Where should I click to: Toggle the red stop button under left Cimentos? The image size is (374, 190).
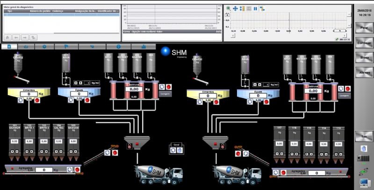38,99
